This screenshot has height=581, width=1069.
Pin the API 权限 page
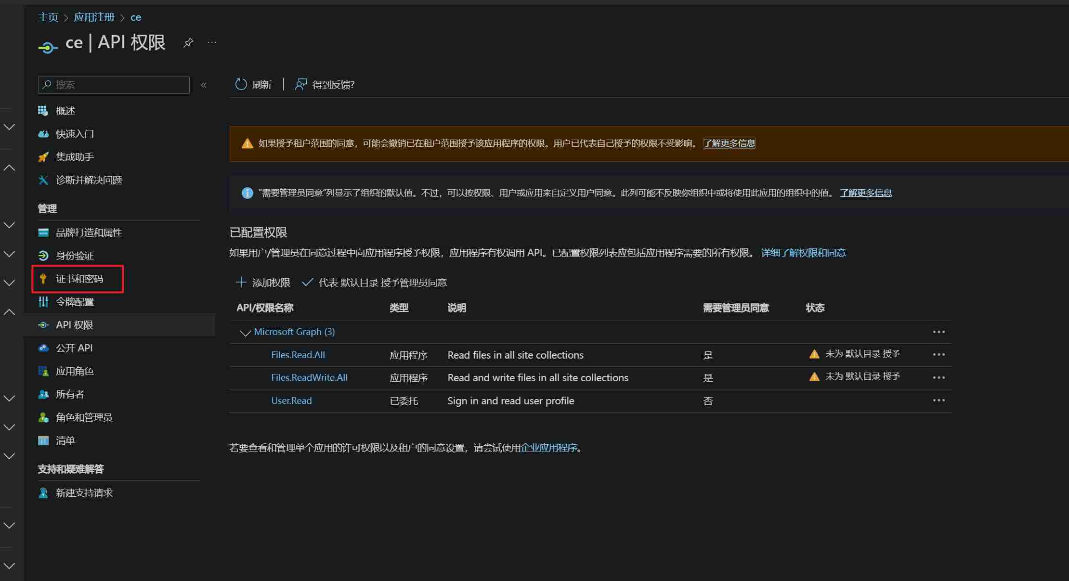(188, 42)
